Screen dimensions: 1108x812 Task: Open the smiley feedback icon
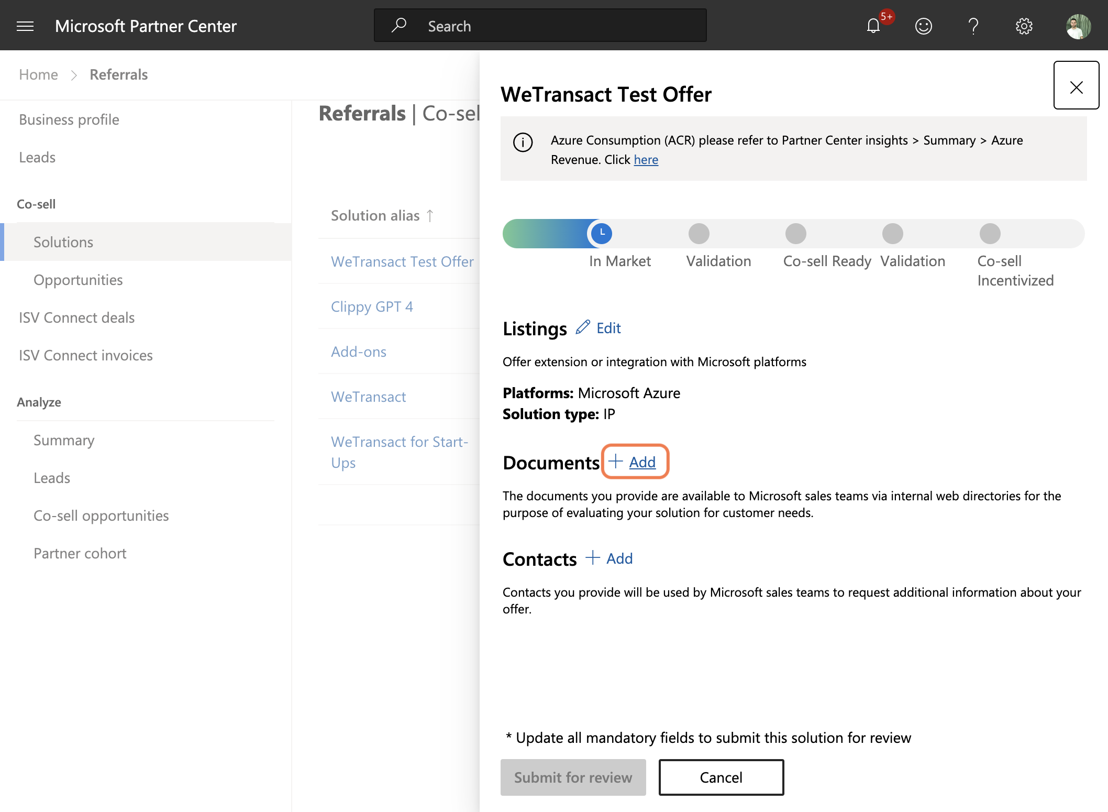pyautogui.click(x=924, y=26)
